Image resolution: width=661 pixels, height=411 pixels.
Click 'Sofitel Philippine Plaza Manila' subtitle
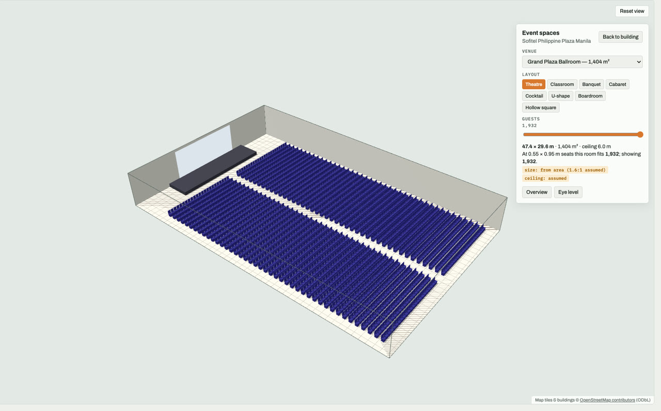pyautogui.click(x=556, y=41)
